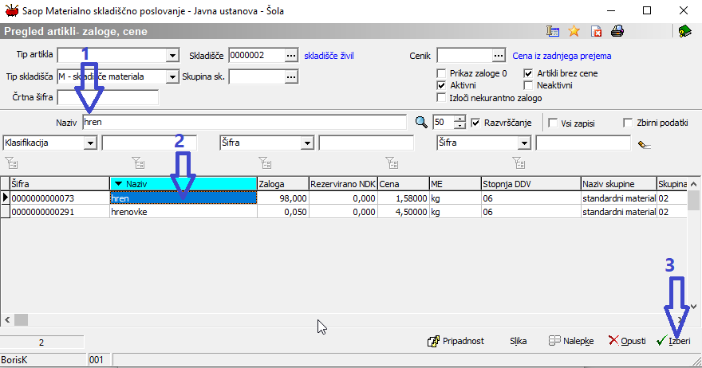
Task: Click the filter funnel icon above Naziv column
Action: [x=138, y=162]
